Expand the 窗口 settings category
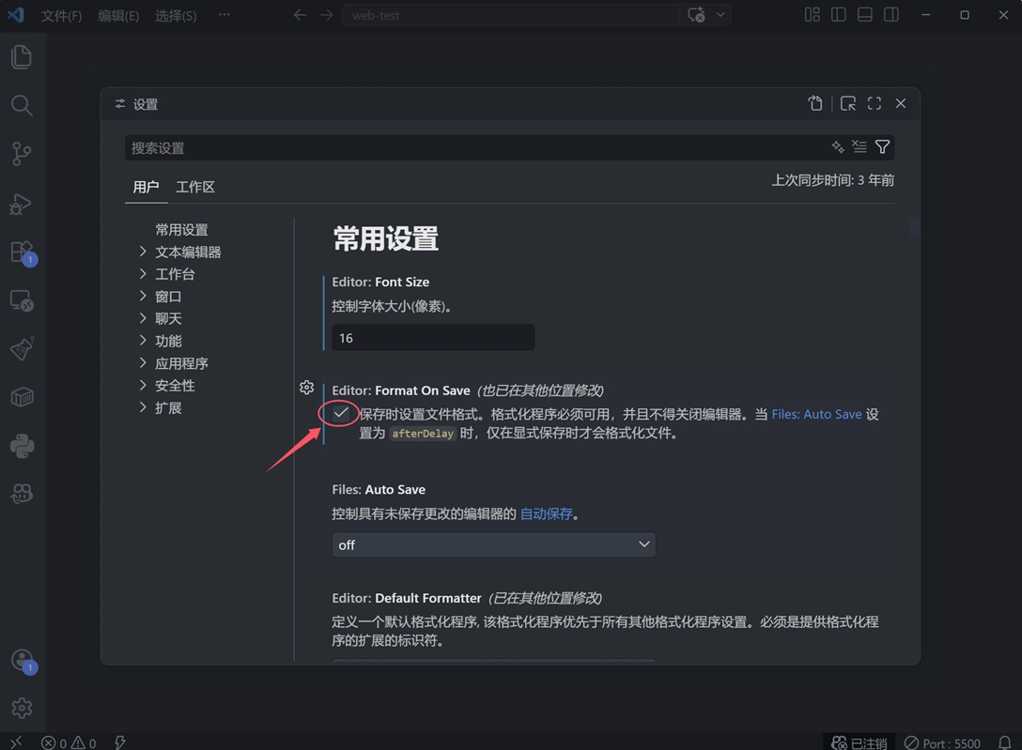The image size is (1022, 750). pyautogui.click(x=143, y=296)
